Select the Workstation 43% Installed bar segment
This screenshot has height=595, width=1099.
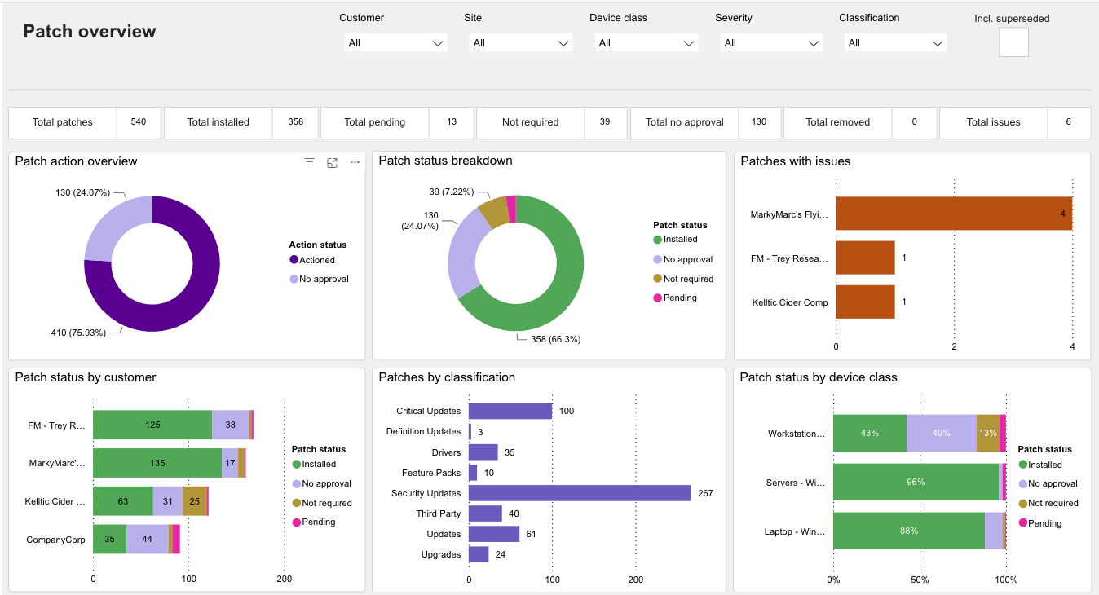(869, 433)
